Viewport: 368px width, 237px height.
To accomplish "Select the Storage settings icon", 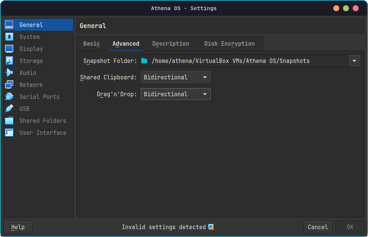I will (9, 61).
